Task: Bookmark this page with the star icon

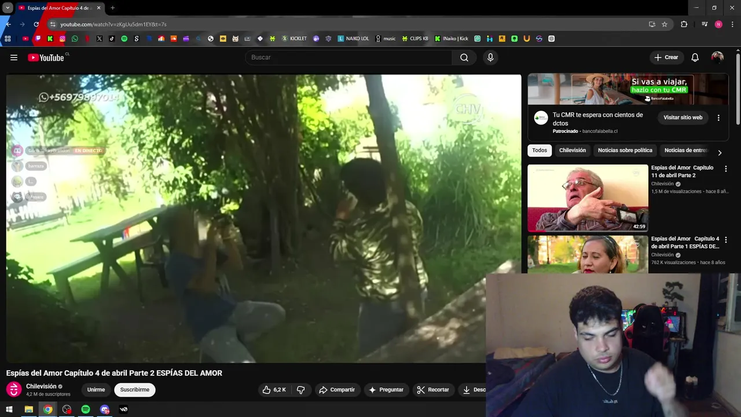Action: coord(665,24)
